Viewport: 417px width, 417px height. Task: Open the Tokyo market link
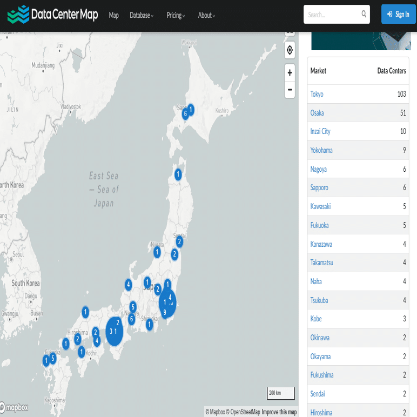317,94
